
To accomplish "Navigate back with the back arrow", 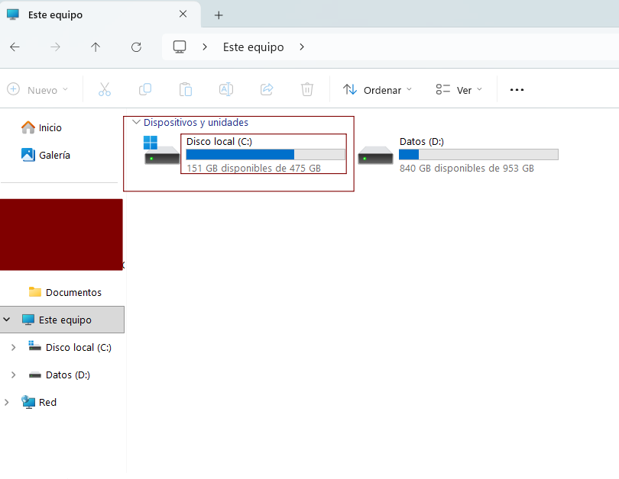I will [15, 47].
